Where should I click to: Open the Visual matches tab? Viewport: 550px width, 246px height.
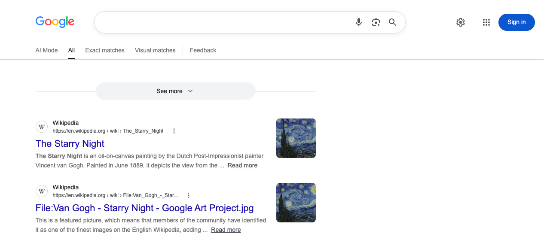[155, 50]
